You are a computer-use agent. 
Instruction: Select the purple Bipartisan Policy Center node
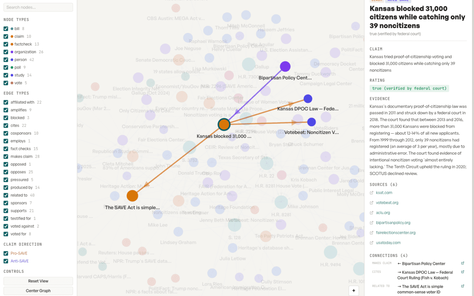tap(285, 67)
